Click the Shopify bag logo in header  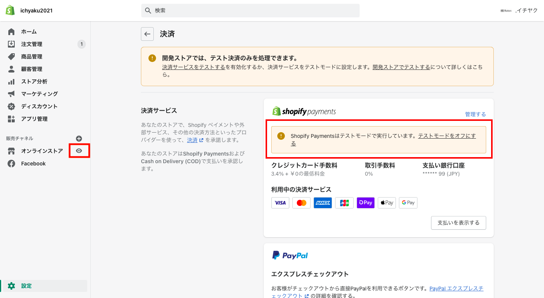click(x=10, y=10)
